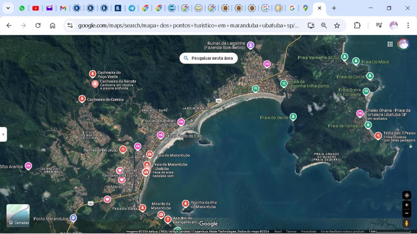Click Brasil link in footer
Viewport: 417px width, 234px height.
click(x=278, y=232)
